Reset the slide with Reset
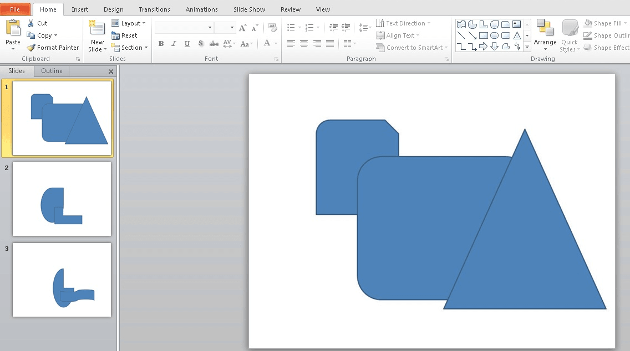Viewport: 630px width, 351px height. pyautogui.click(x=124, y=35)
